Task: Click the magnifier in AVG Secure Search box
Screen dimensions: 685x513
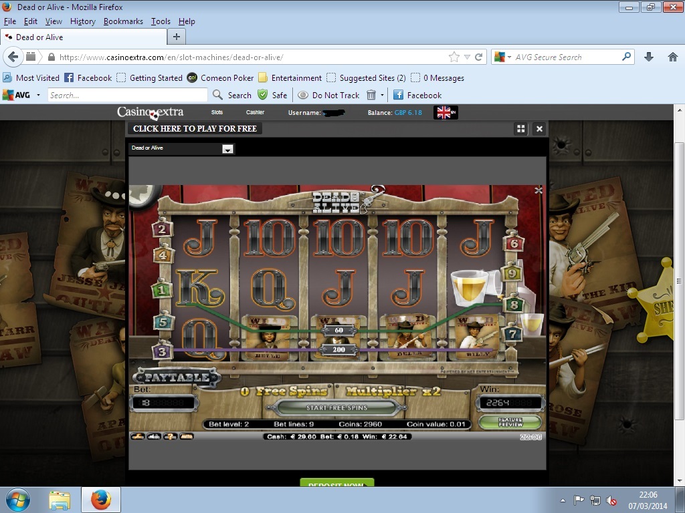Action: click(x=626, y=57)
